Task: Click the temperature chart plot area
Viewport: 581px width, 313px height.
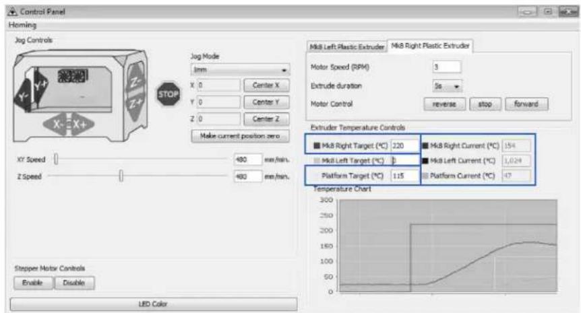Action: pos(448,245)
